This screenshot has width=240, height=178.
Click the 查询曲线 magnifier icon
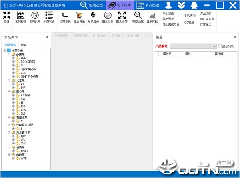(138, 15)
